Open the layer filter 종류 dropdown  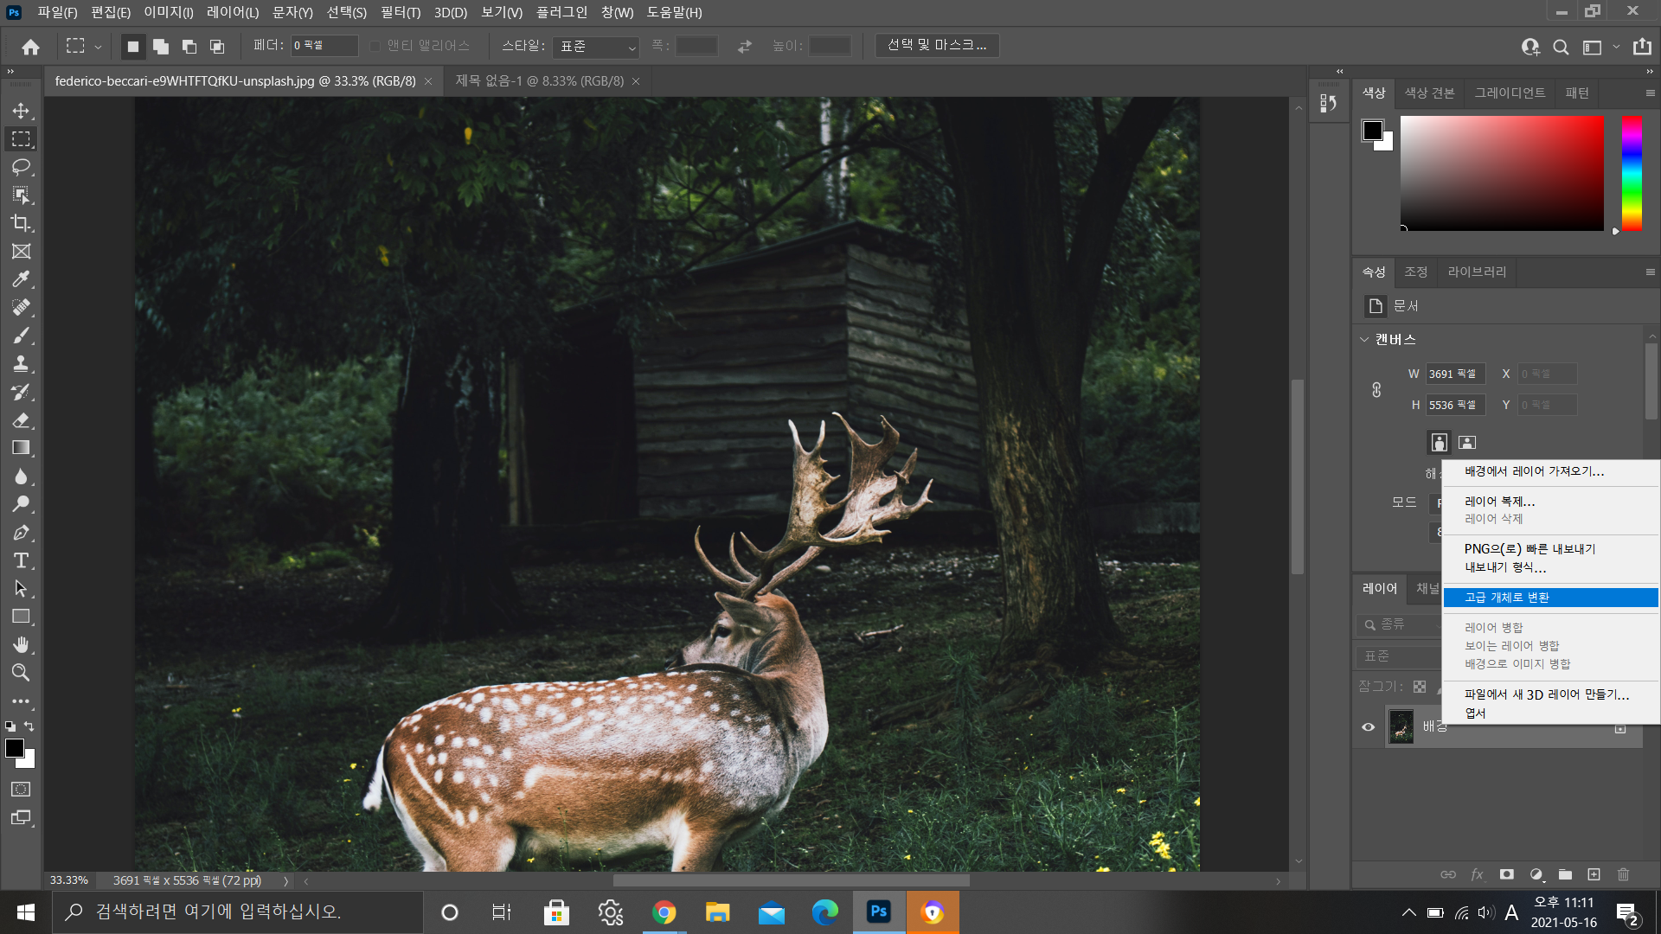1399,624
